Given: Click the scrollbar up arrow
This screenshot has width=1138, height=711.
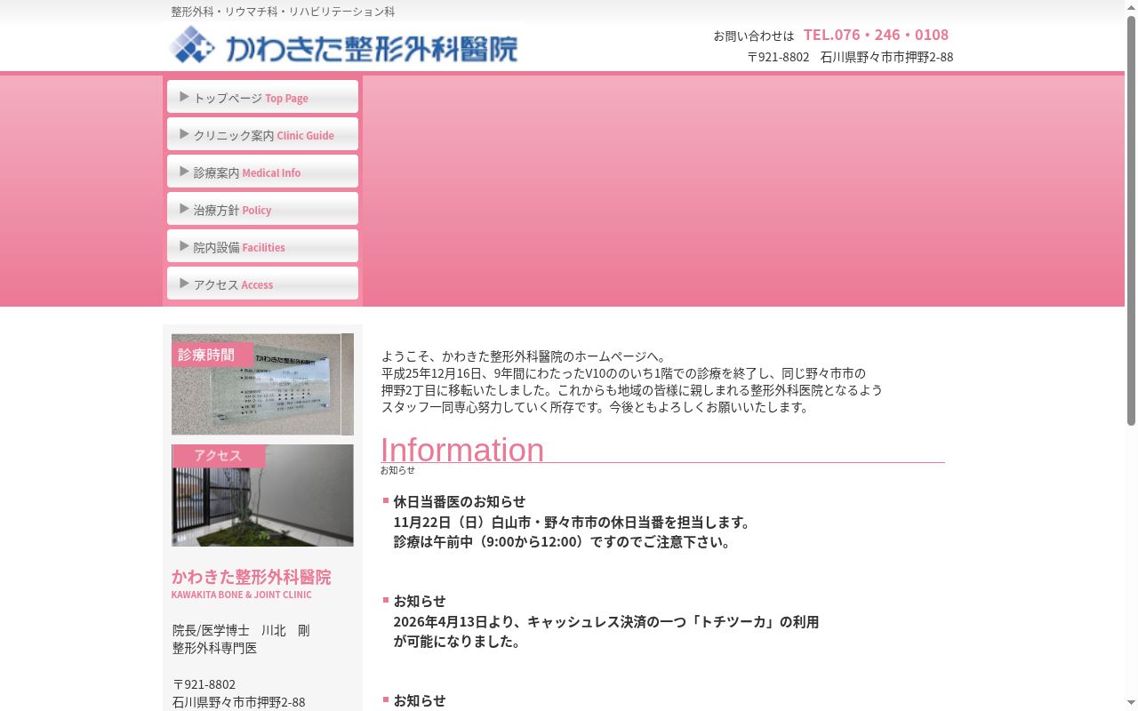Looking at the screenshot, I should [1131, 7].
